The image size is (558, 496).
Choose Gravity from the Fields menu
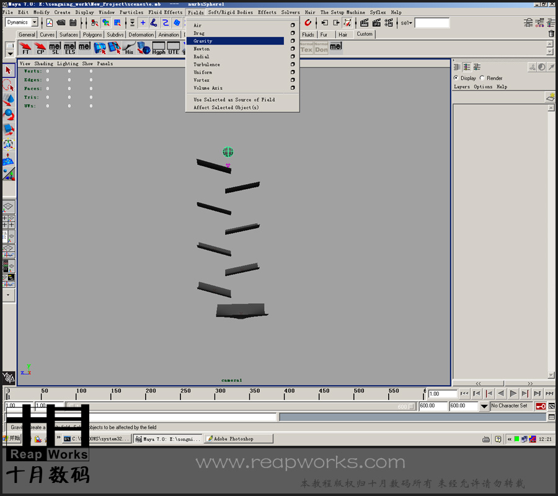(x=235, y=41)
